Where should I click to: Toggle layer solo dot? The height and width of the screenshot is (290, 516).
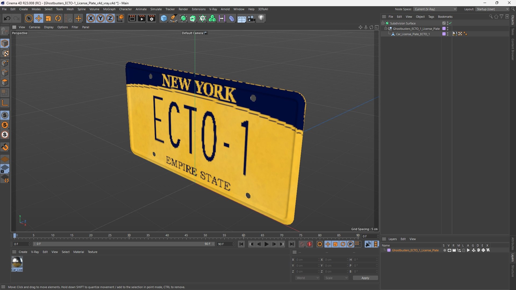tap(445, 250)
